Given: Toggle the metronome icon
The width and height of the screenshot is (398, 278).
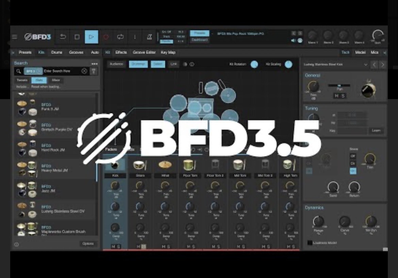Looking at the screenshot, I should point(149,37).
